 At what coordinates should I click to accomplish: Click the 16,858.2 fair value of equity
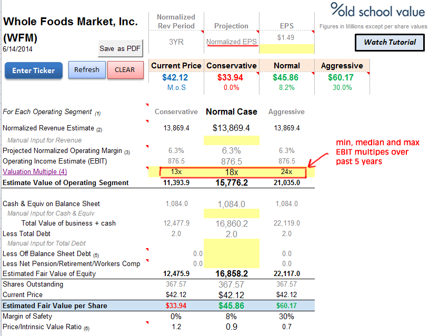(x=232, y=273)
